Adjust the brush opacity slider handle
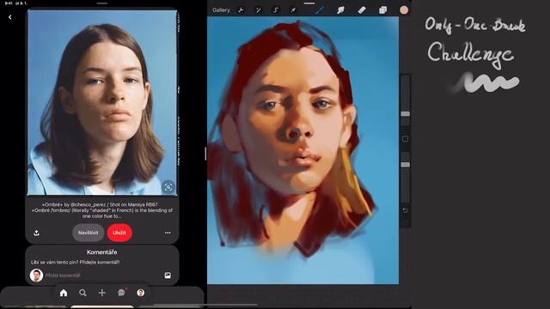The image size is (550, 309). (x=405, y=165)
